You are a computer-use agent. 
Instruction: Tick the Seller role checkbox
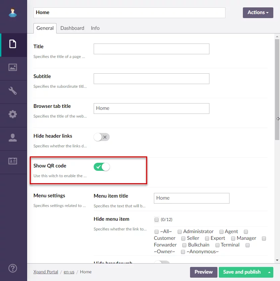point(183,238)
